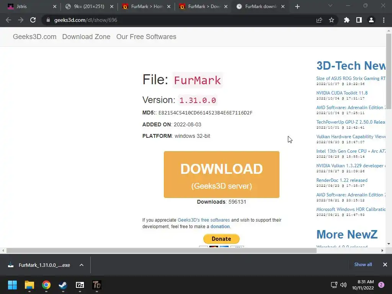Open the Tb app on the taskbar

97,285
